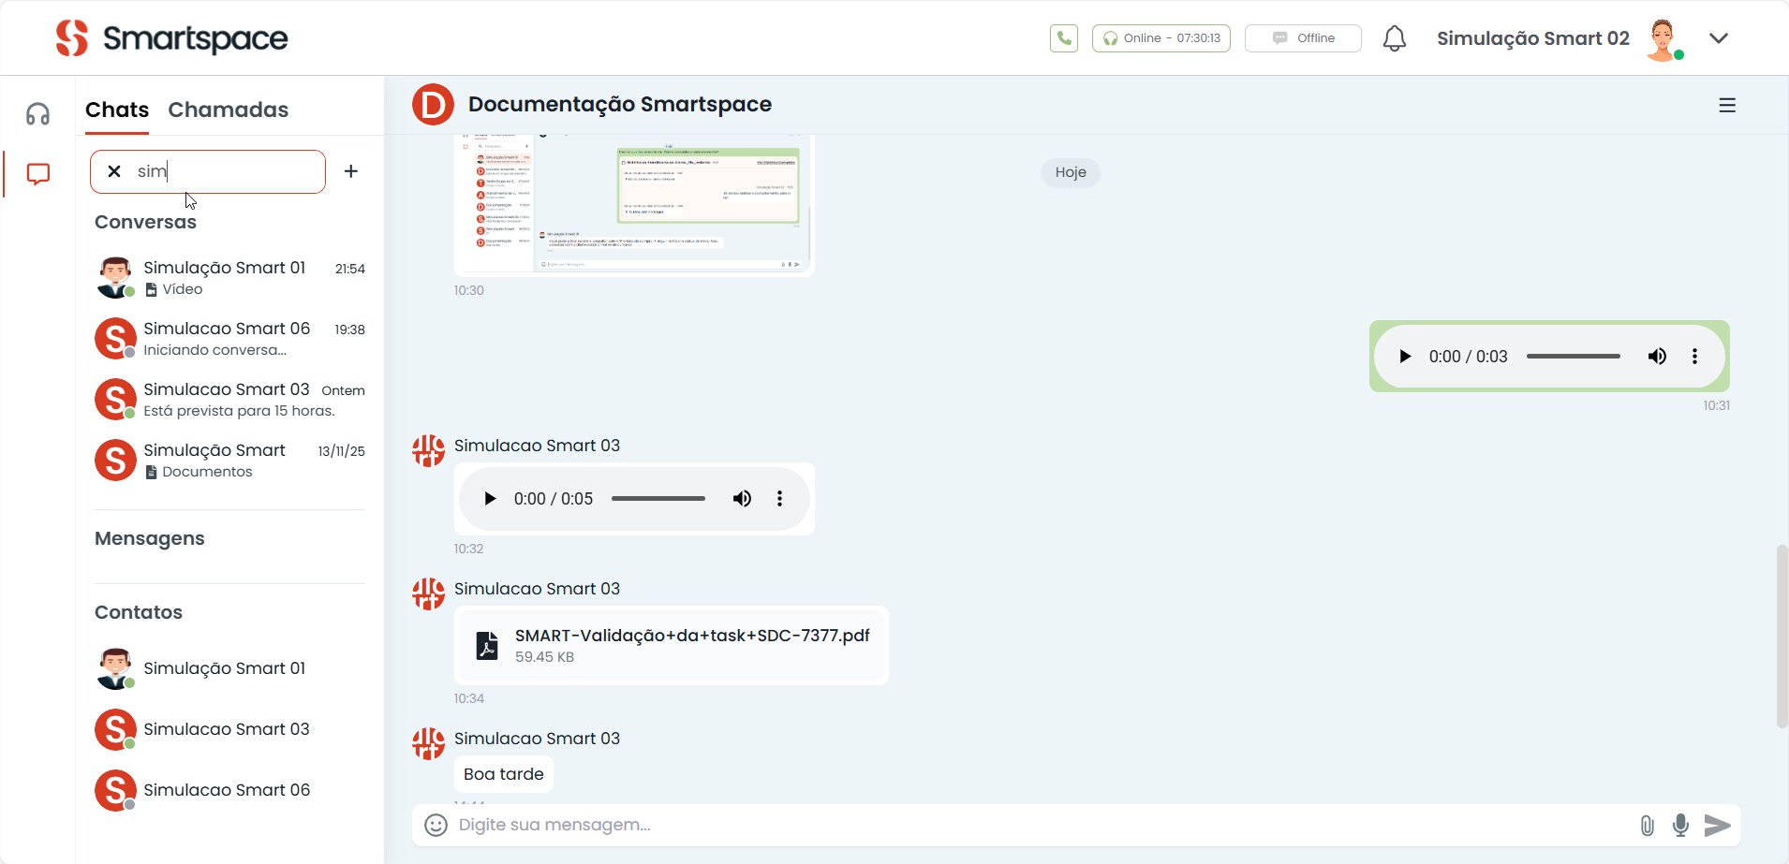Click the chat bubble sidebar icon
Image resolution: width=1789 pixels, height=864 pixels.
pyautogui.click(x=37, y=174)
